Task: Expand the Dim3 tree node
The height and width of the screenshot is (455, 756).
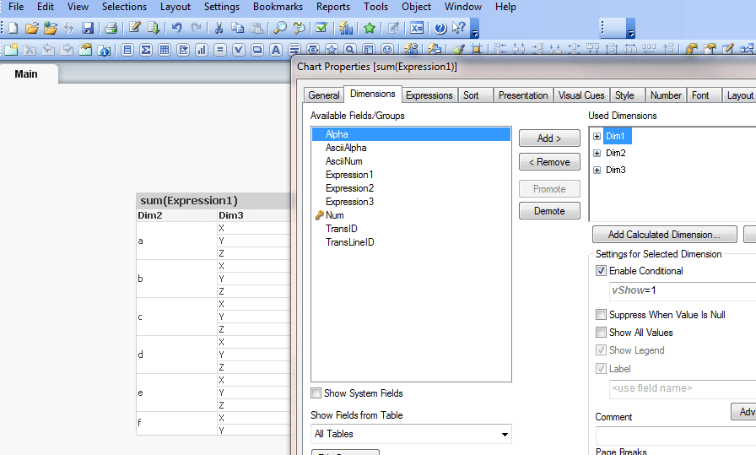Action: point(597,171)
